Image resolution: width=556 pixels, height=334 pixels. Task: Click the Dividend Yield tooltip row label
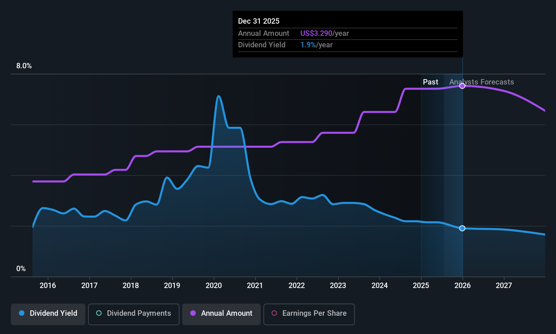point(262,45)
